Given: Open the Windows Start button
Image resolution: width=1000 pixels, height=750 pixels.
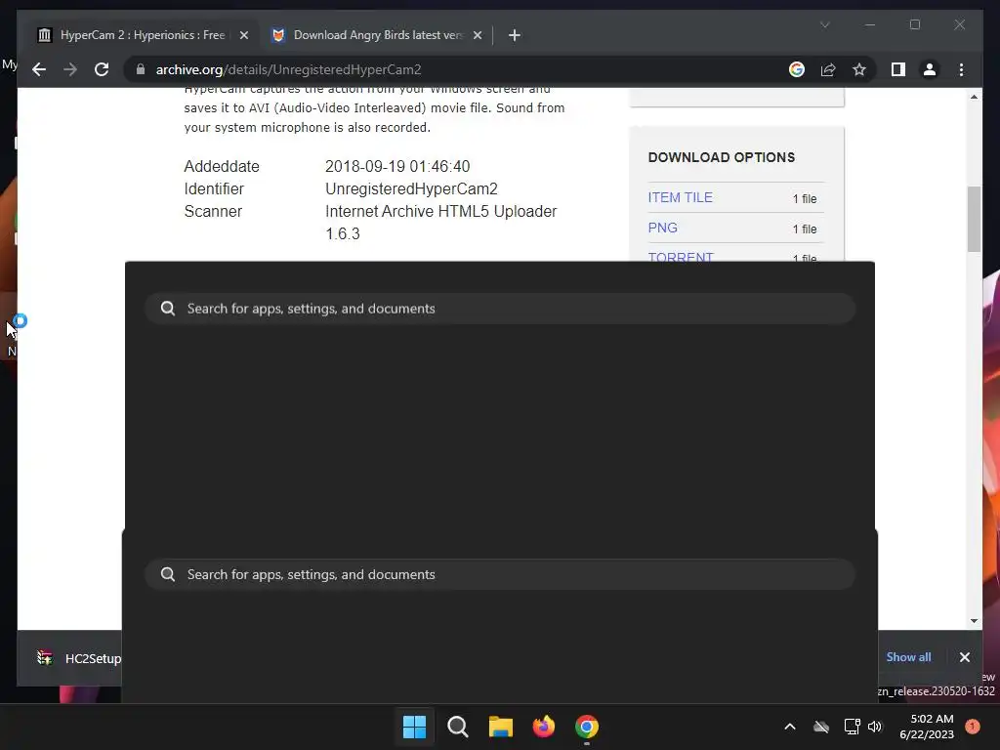Looking at the screenshot, I should [x=414, y=727].
